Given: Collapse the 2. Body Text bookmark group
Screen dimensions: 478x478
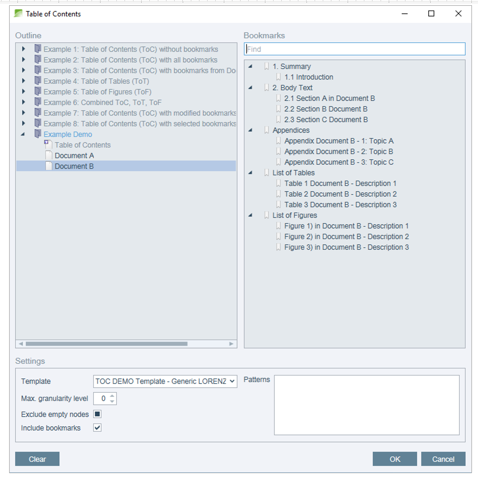Looking at the screenshot, I should coord(251,88).
